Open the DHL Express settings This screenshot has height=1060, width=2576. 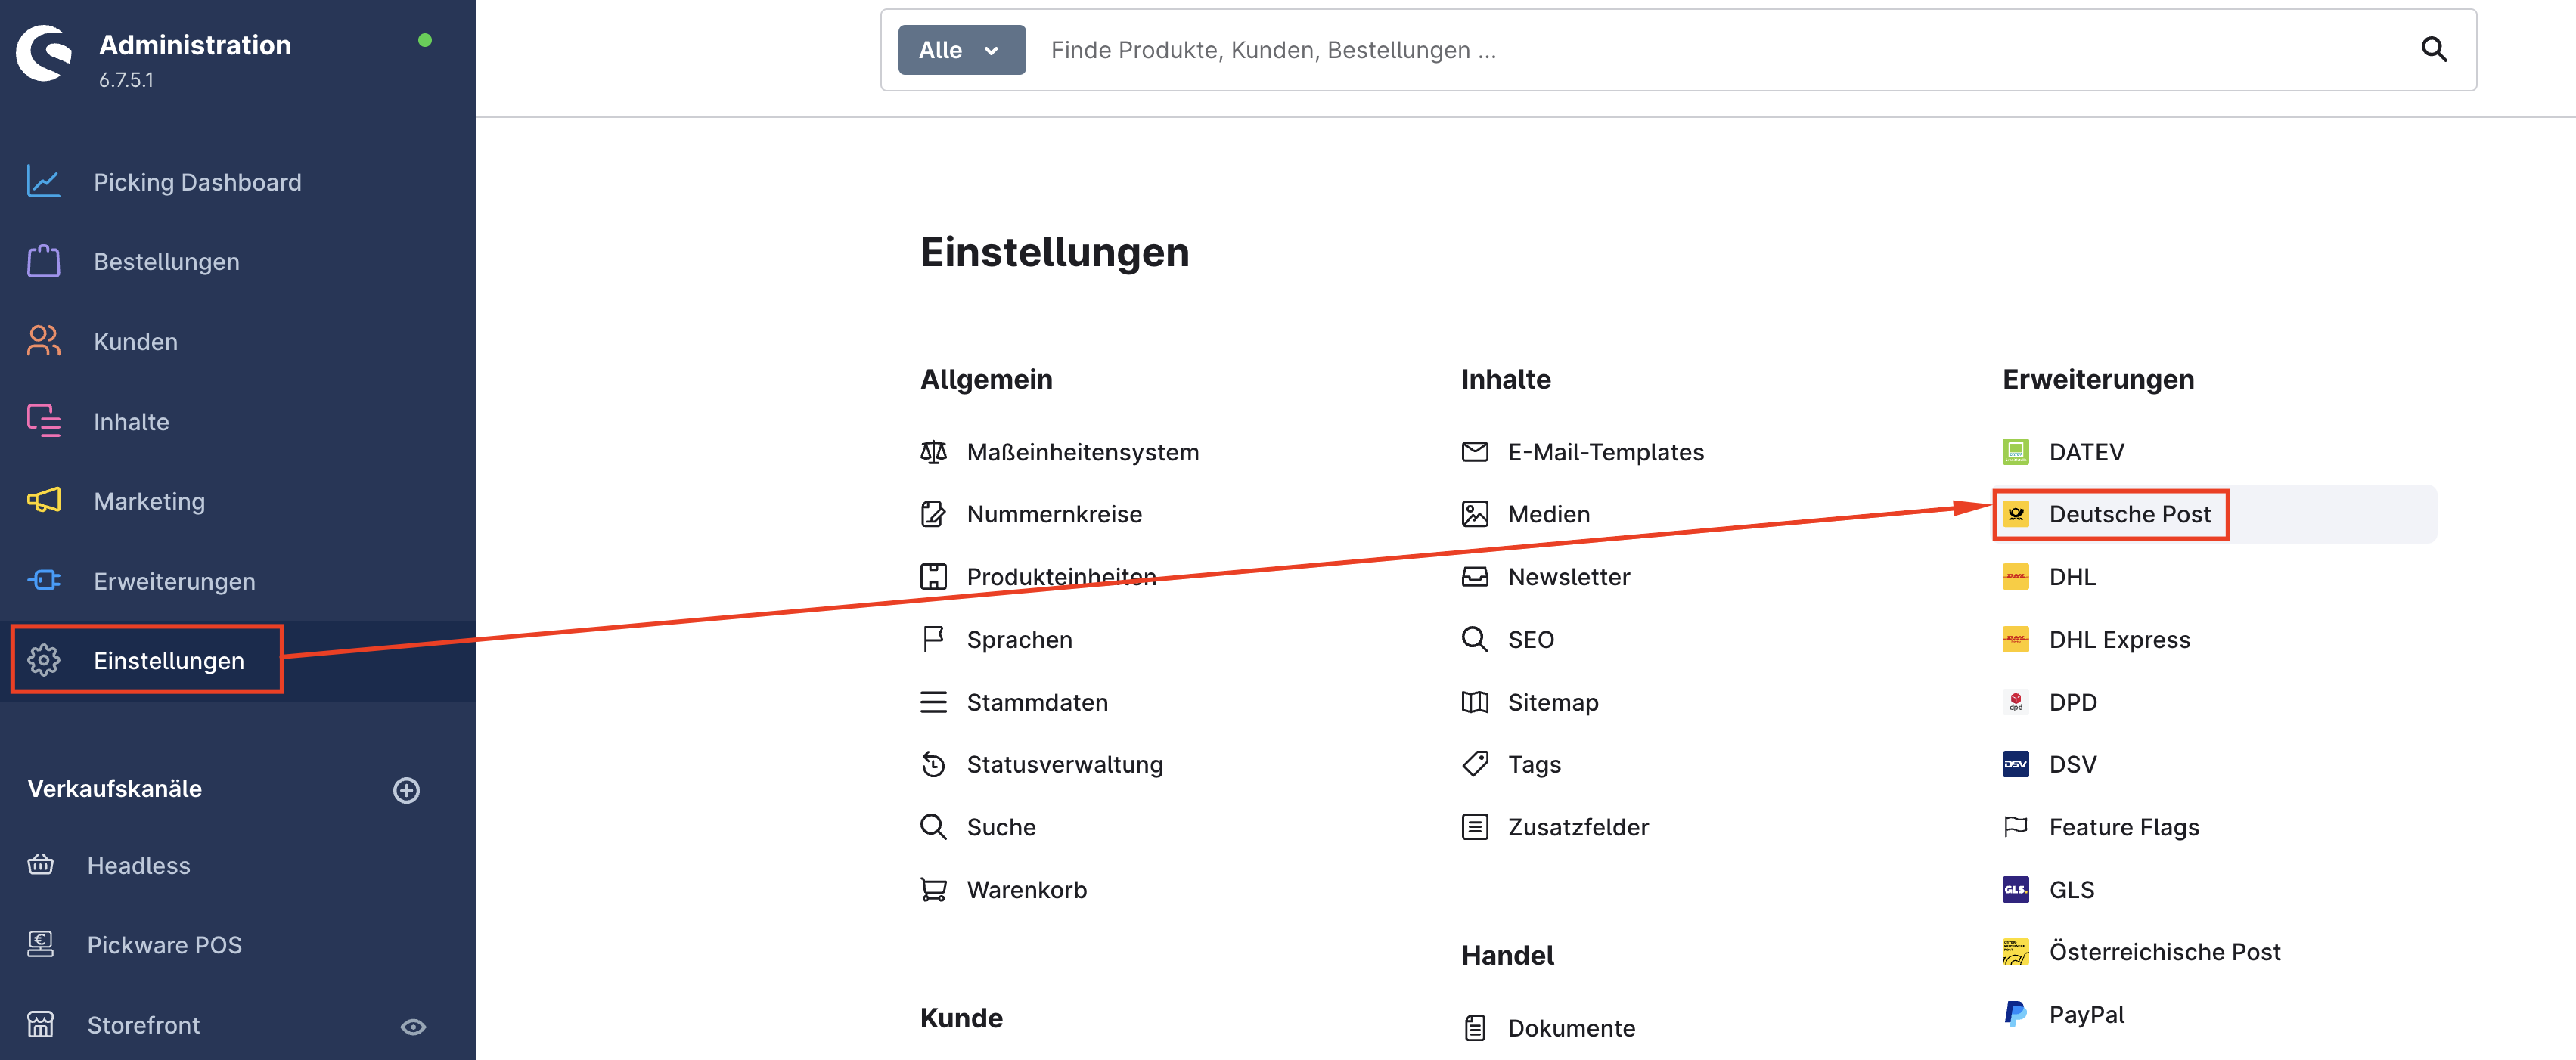[x=2120, y=639]
